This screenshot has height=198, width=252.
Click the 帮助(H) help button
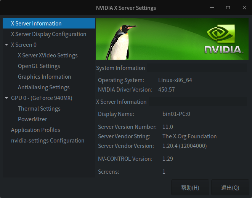tap(190, 188)
